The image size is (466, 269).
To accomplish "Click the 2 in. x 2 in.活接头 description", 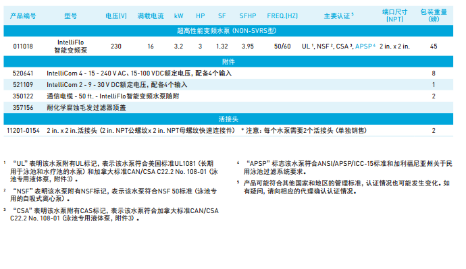I will click(140, 131).
